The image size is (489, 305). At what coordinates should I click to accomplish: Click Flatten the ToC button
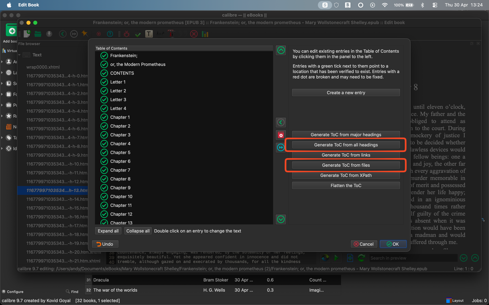pyautogui.click(x=346, y=185)
